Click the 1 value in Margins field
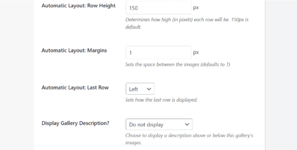The width and height of the screenshot is (297, 150). tap(130, 53)
